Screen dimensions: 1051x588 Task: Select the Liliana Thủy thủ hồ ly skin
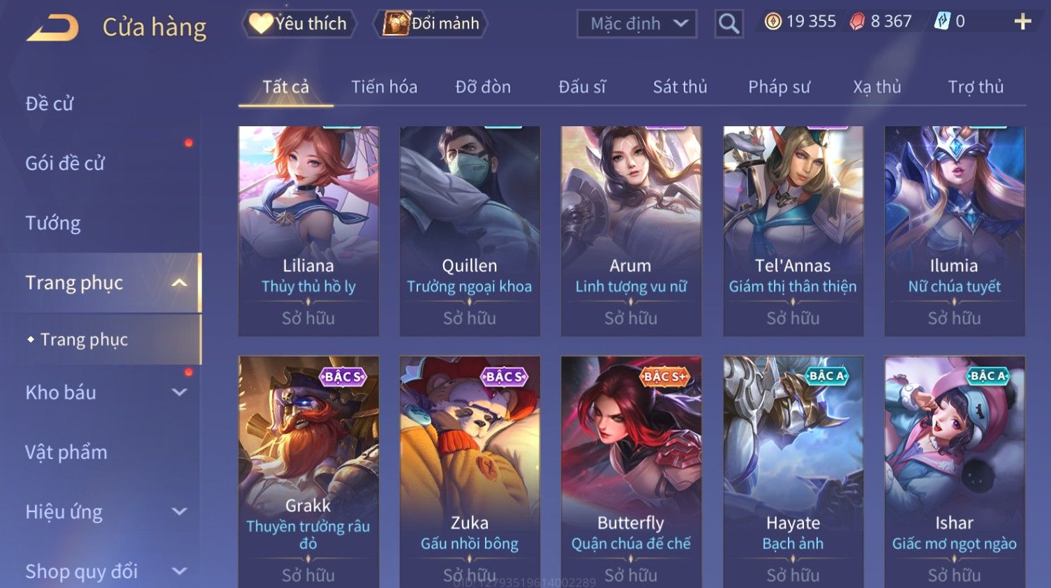308,231
